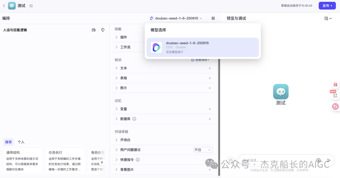Add a 数据库 with plus icon
Viewport: 340px width, 178px height.
[210, 119]
